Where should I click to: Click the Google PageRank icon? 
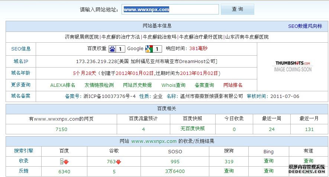[x=154, y=49]
